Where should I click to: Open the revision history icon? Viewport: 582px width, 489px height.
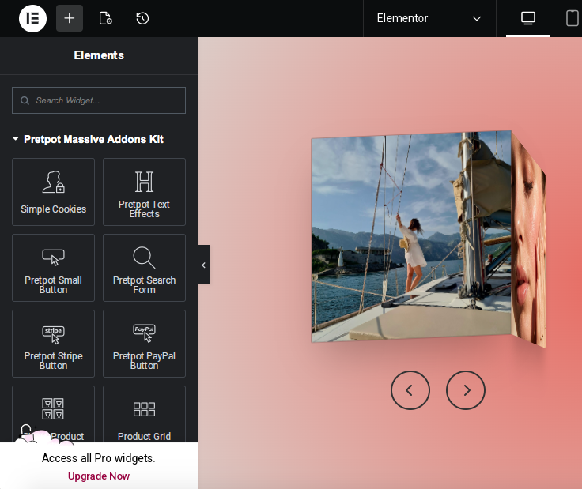click(142, 18)
